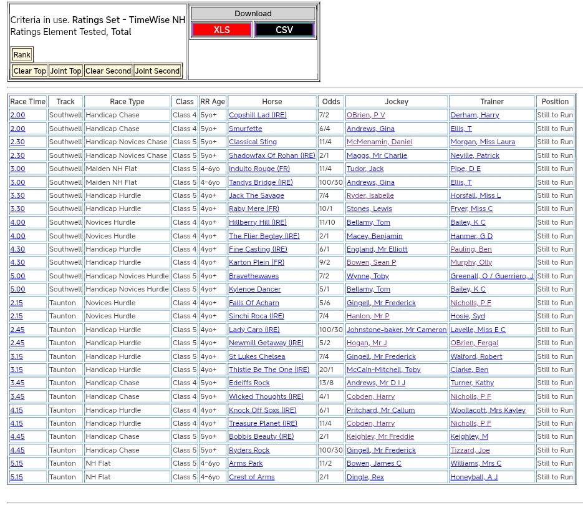Image resolution: width=583 pixels, height=505 pixels.
Task: Apply the Clear Second filter
Action: [108, 71]
